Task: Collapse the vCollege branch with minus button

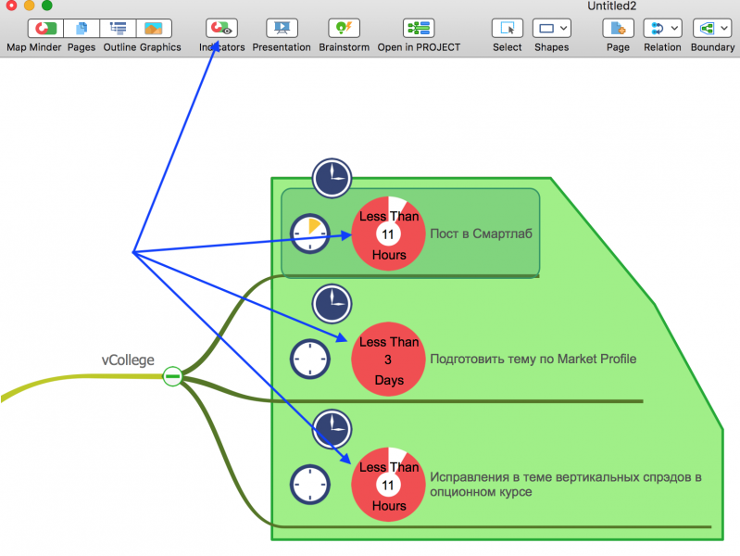Action: pyautogui.click(x=172, y=376)
